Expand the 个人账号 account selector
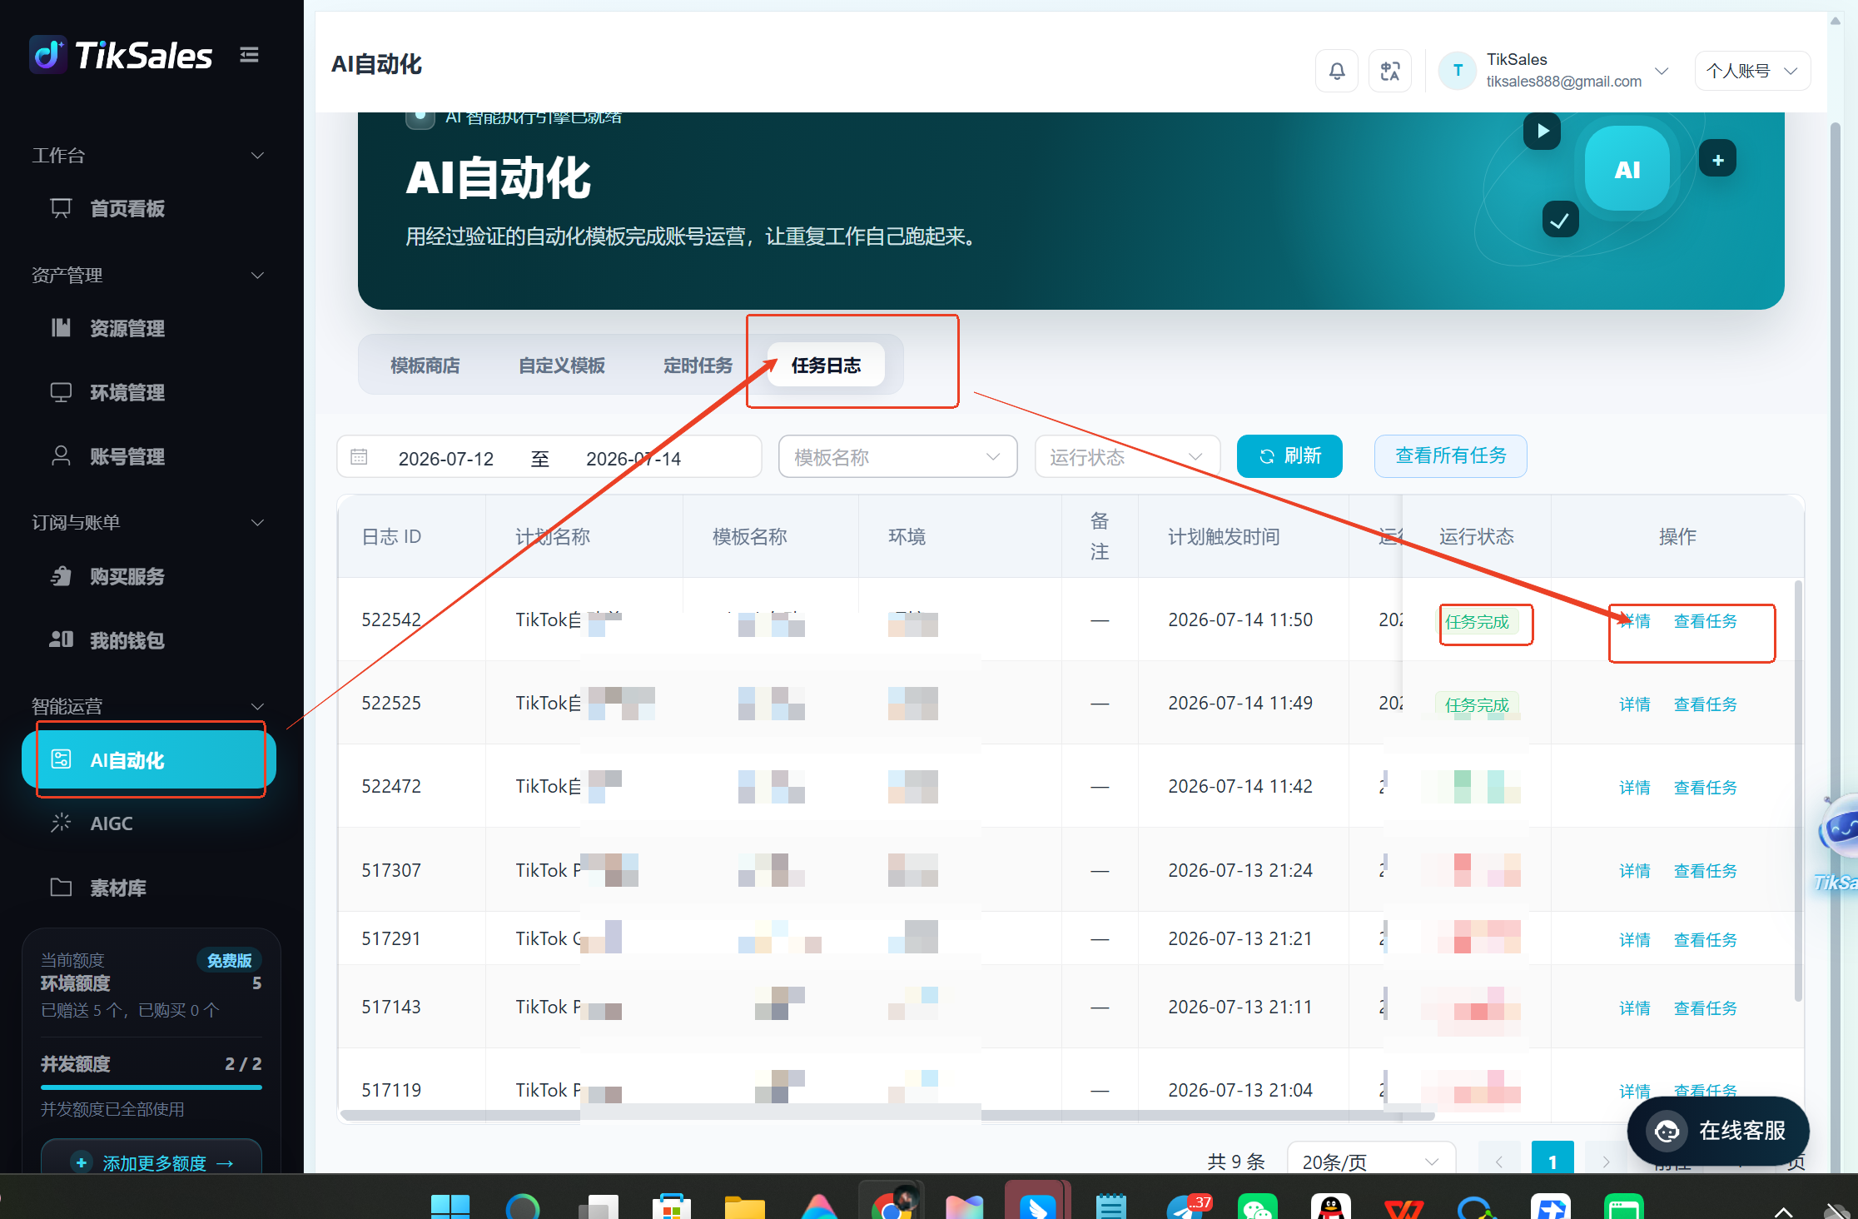Image resolution: width=1858 pixels, height=1219 pixels. pos(1752,71)
